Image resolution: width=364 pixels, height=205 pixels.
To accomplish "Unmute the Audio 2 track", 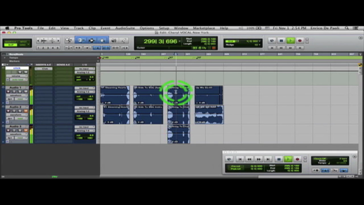I will (26, 111).
